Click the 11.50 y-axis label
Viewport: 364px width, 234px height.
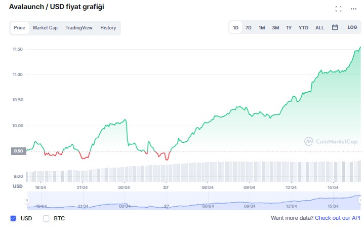pyautogui.click(x=18, y=49)
